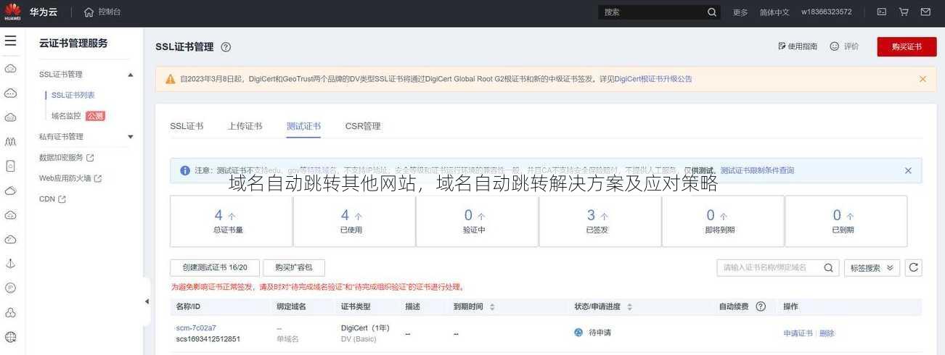Click the 已签发 statistic card

[600, 221]
